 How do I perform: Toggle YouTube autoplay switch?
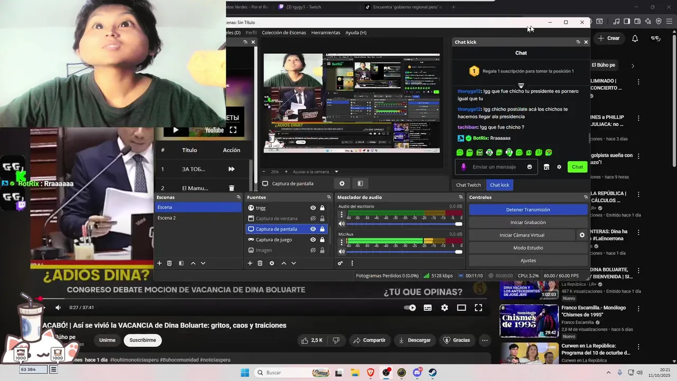coord(410,307)
